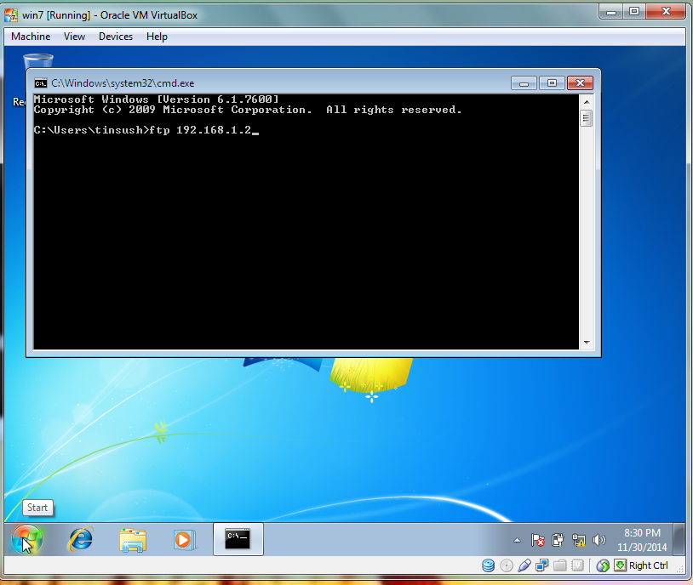Click cmd.exe window title bar icon
693x585 pixels.
pyautogui.click(x=41, y=83)
